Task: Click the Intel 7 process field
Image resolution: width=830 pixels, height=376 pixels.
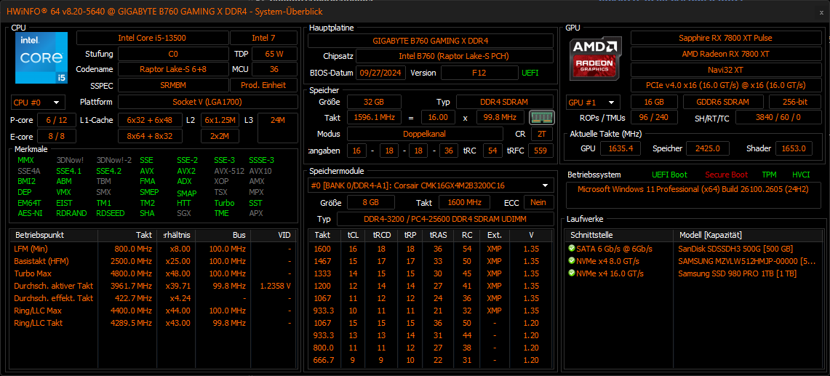Action: tap(263, 38)
